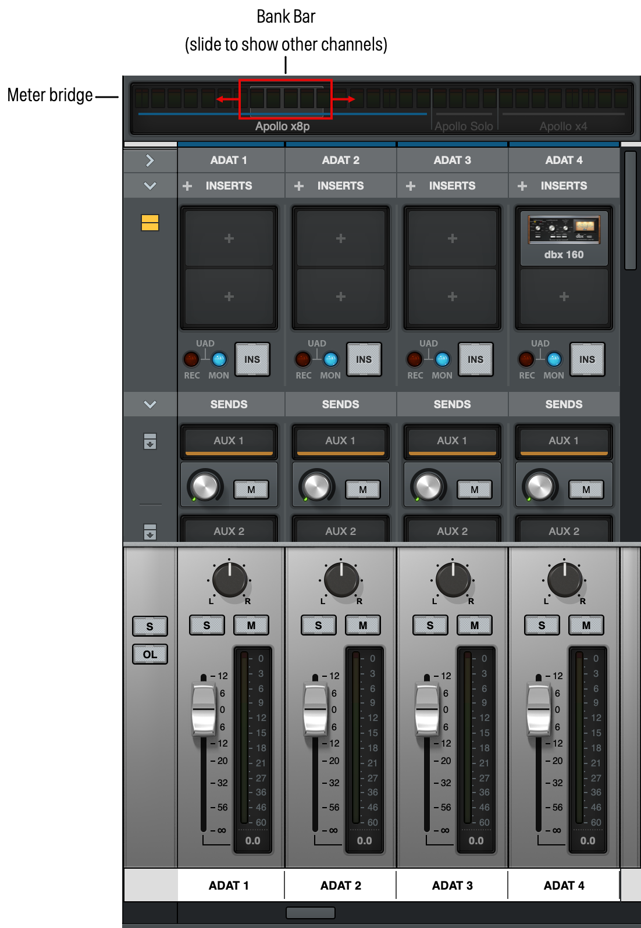Screen dimensions: 641x928
Task: Open AUX 1 send selector on ADAT 3
Action: (x=453, y=441)
